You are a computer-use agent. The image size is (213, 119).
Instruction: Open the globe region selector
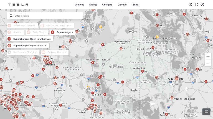pyautogui.click(x=196, y=4)
